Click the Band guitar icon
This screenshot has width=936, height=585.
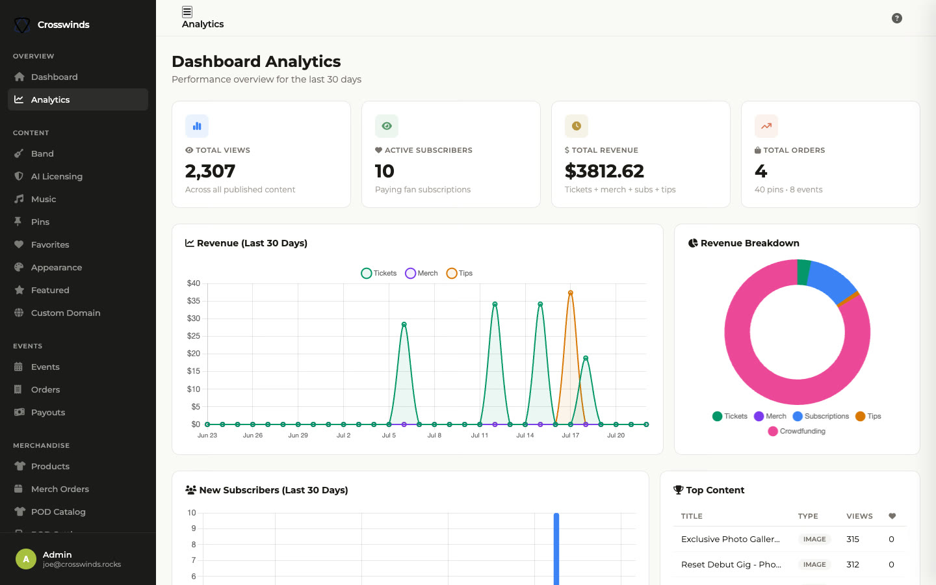tap(19, 153)
